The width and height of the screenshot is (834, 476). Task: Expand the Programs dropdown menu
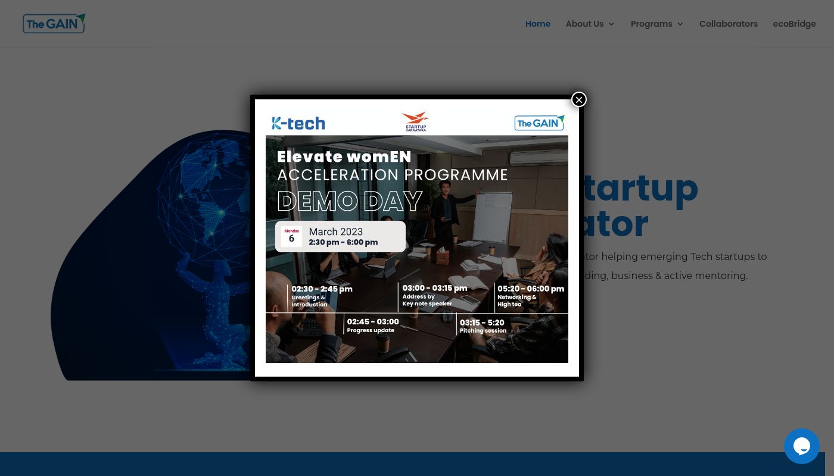[656, 24]
